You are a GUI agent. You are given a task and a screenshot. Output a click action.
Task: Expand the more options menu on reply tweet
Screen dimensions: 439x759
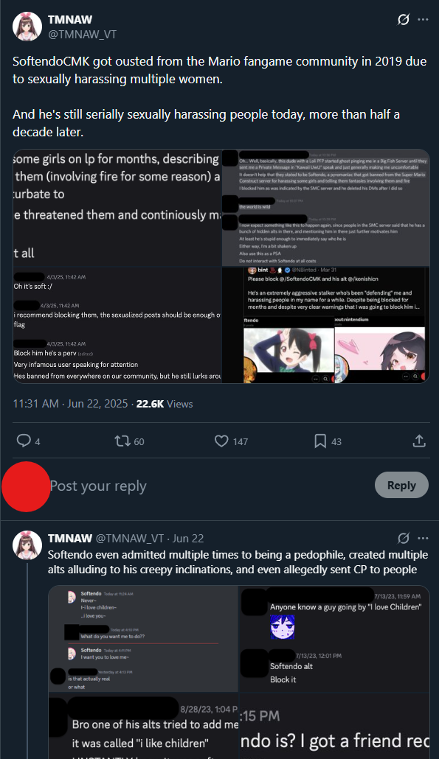423,538
